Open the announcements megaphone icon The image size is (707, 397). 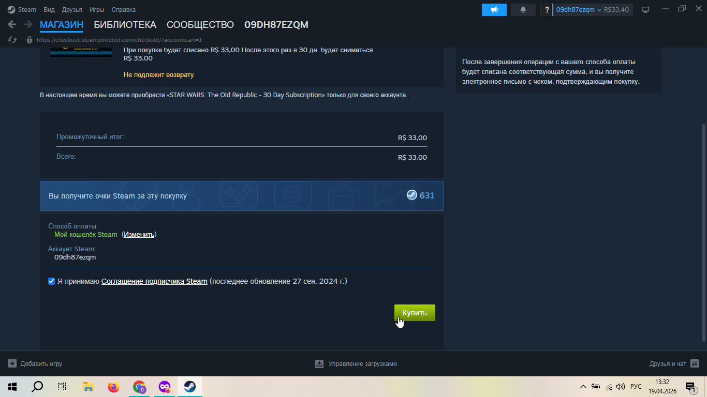click(x=494, y=10)
